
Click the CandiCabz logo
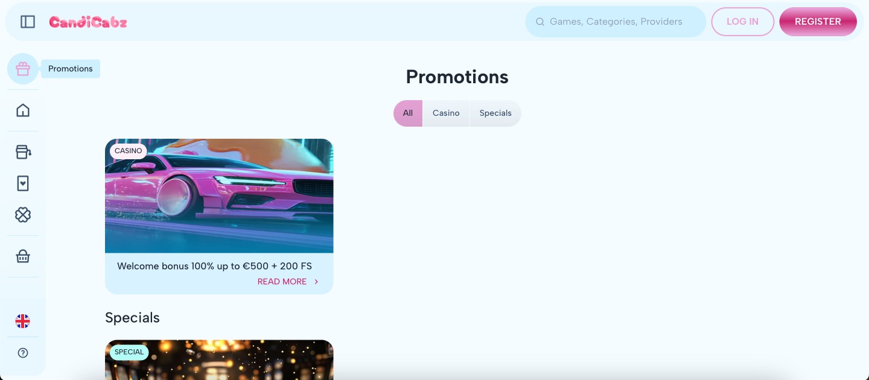(88, 22)
